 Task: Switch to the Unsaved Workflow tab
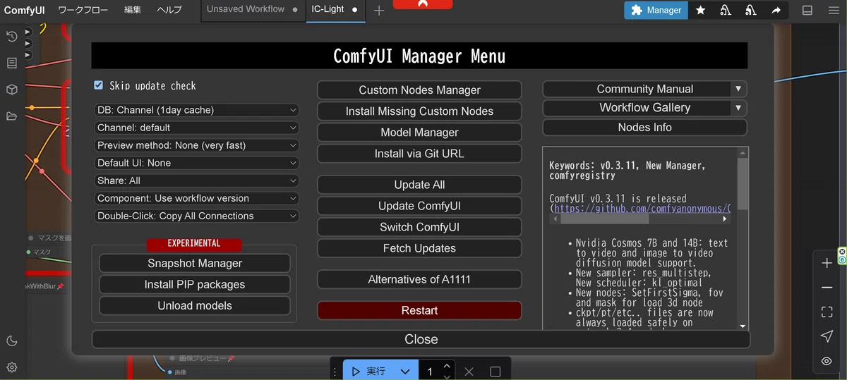click(253, 10)
